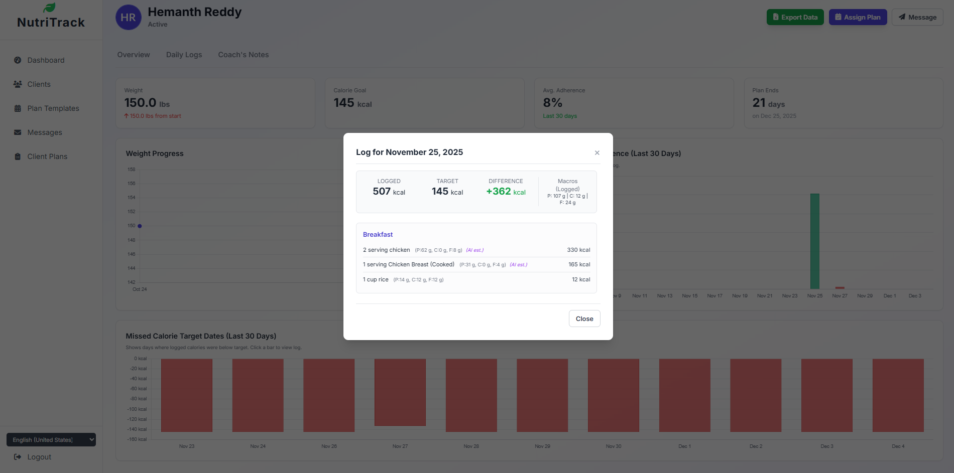Viewport: 954px width, 473px height.
Task: Click the Logout icon at the bottom
Action: coord(18,457)
